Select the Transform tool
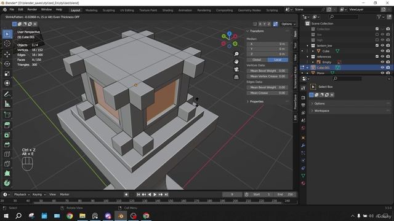 7,83
